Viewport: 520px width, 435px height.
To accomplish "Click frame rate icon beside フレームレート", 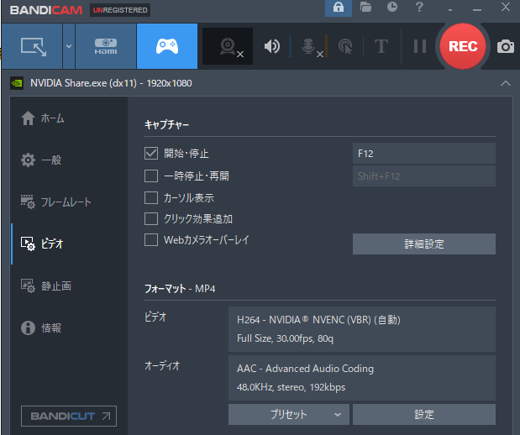I will (28, 202).
